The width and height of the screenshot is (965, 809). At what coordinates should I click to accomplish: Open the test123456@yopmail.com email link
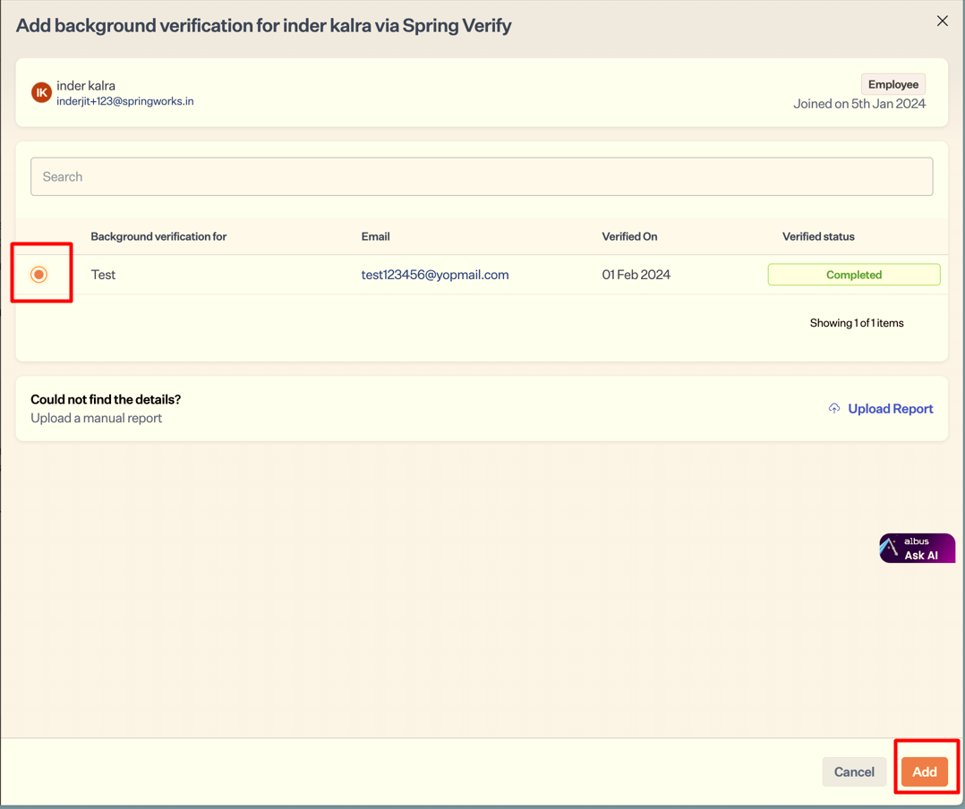click(435, 275)
